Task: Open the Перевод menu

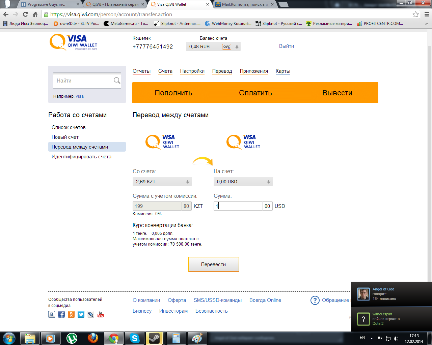Action: [x=222, y=71]
